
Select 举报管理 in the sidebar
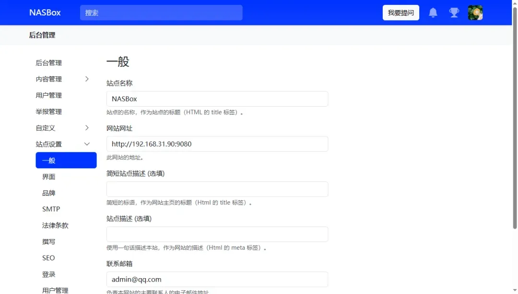[x=48, y=111]
